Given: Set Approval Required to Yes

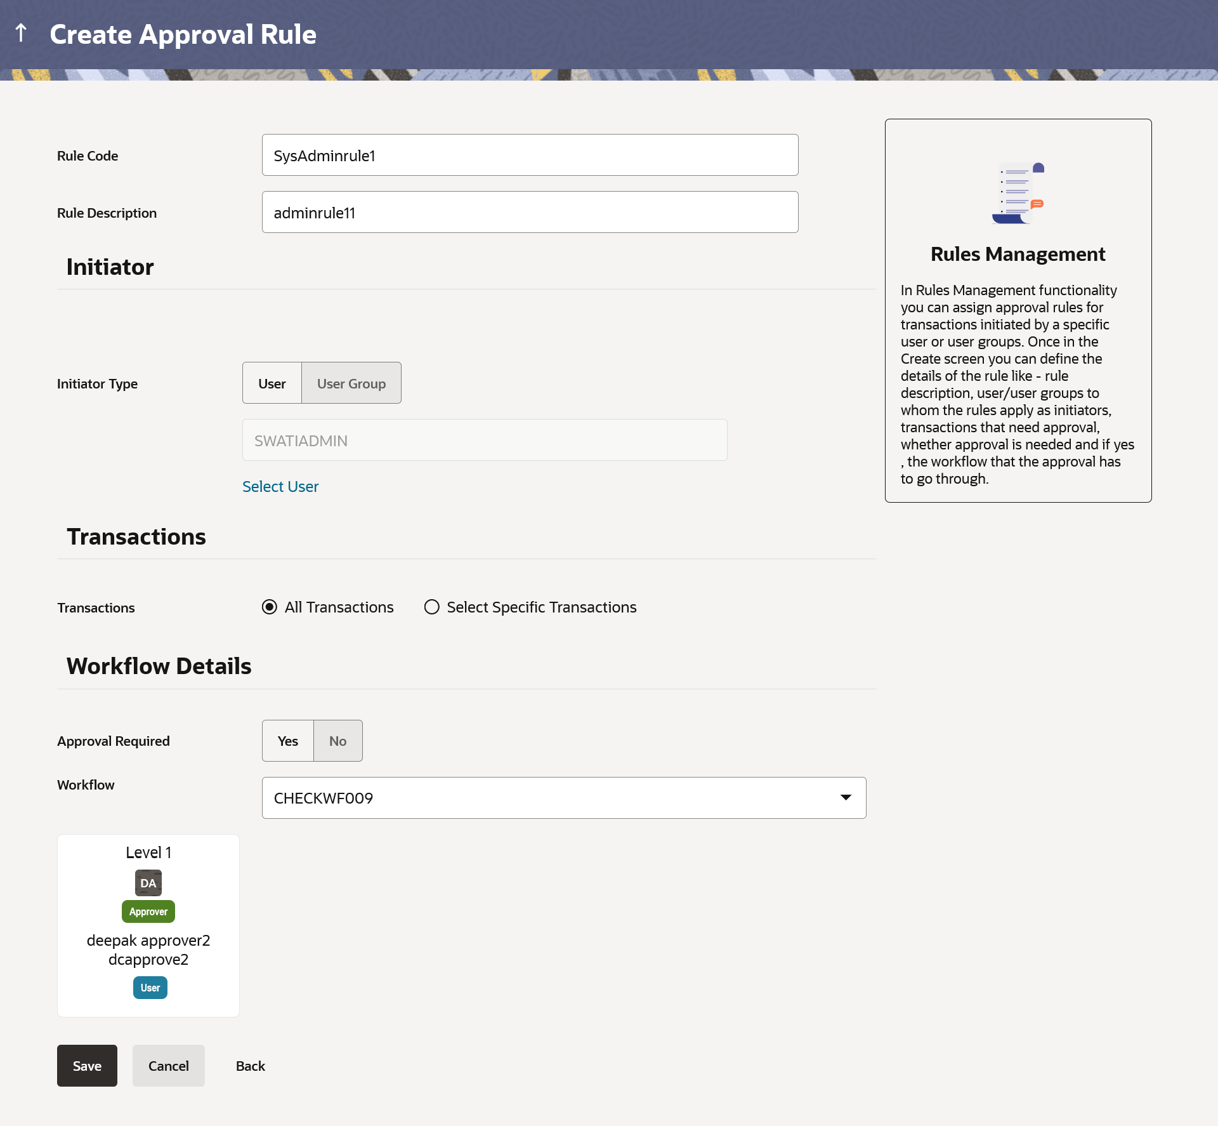Looking at the screenshot, I should tap(288, 741).
